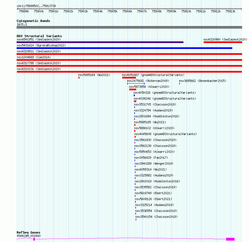Click the small magenta MSH4 exon near 75900k
Viewport: 250px width, 242px height.
[34, 239]
